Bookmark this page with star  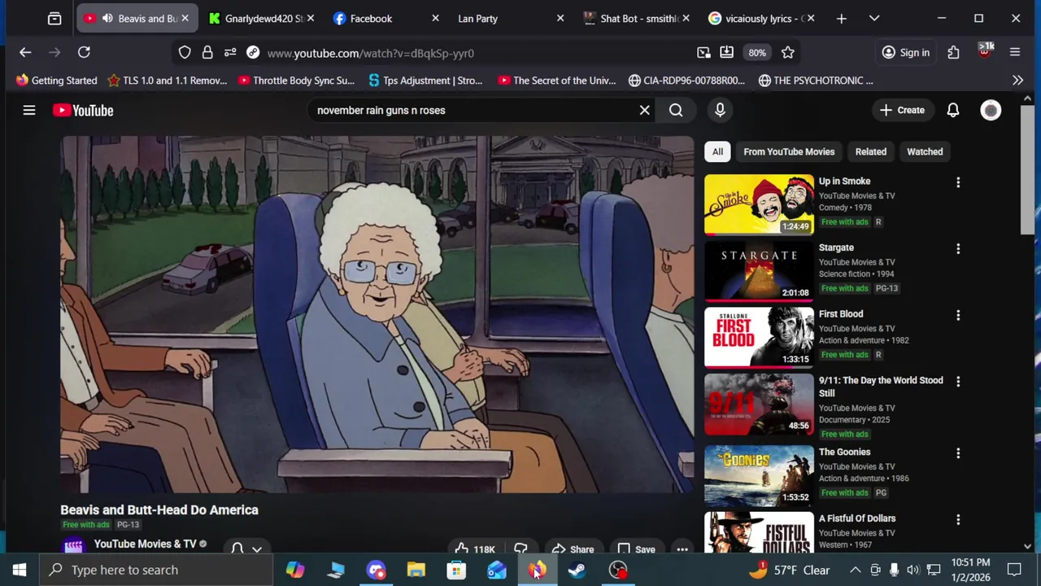click(787, 53)
